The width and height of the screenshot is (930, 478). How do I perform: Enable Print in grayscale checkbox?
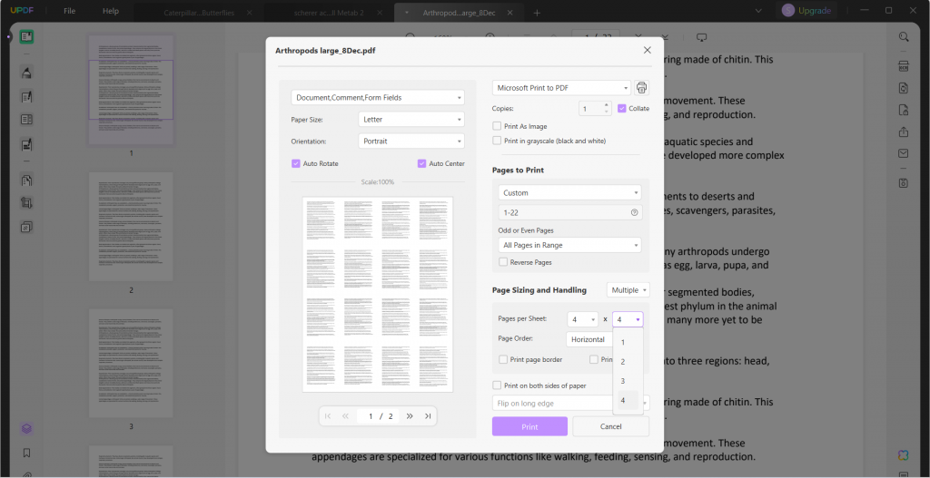point(497,141)
